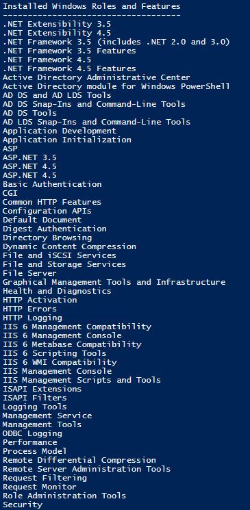
Task: Click 'Remote Server Administration Tools' entry
Action: [86, 470]
